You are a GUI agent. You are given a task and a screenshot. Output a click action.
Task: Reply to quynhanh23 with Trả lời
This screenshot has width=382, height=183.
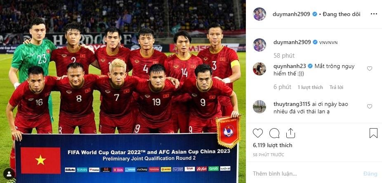[x=337, y=87]
